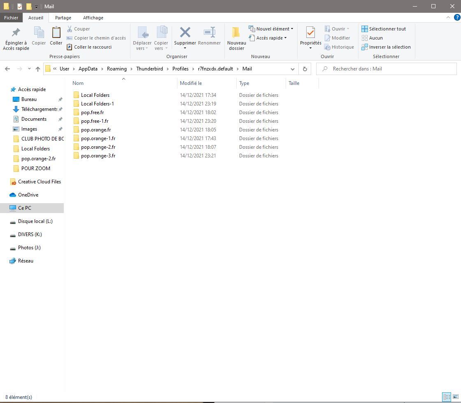This screenshot has width=461, height=403.
Task: Click the Copier icon in Presse-papiers
Action: [39, 33]
